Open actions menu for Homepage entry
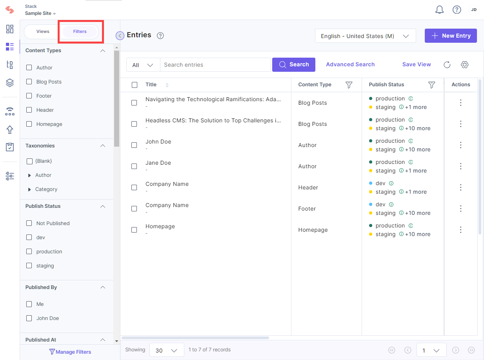484x360 pixels. (461, 230)
